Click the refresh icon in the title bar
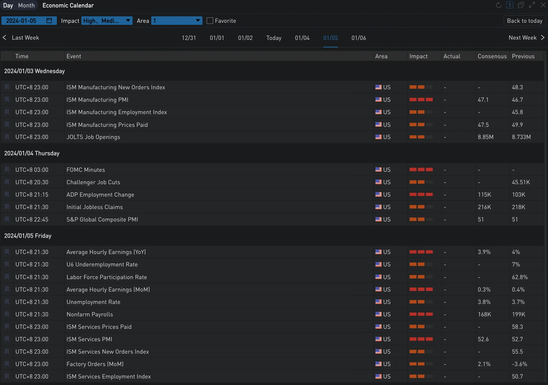Screen dimensions: 548x385 pyautogui.click(x=499, y=5)
